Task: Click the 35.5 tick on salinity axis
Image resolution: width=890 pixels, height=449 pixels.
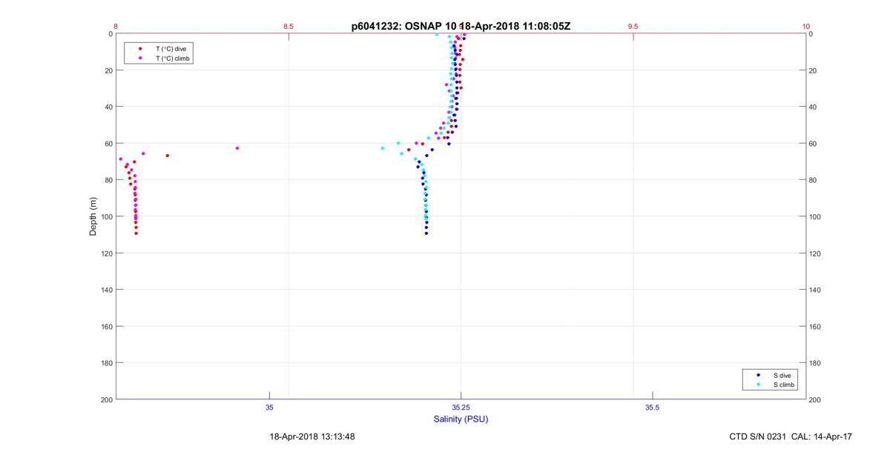Action: point(653,408)
